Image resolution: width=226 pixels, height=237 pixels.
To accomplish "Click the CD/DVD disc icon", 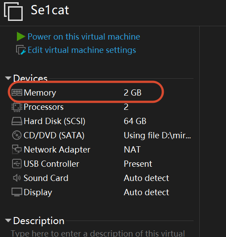I will (16, 135).
